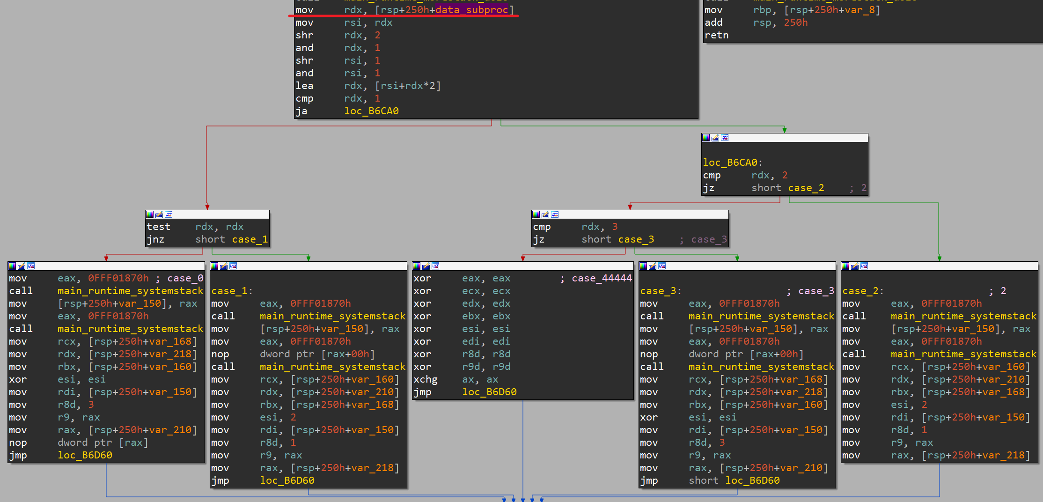Click group-nodes icon on case_3 node
1043x502 pixels.
tap(662, 266)
